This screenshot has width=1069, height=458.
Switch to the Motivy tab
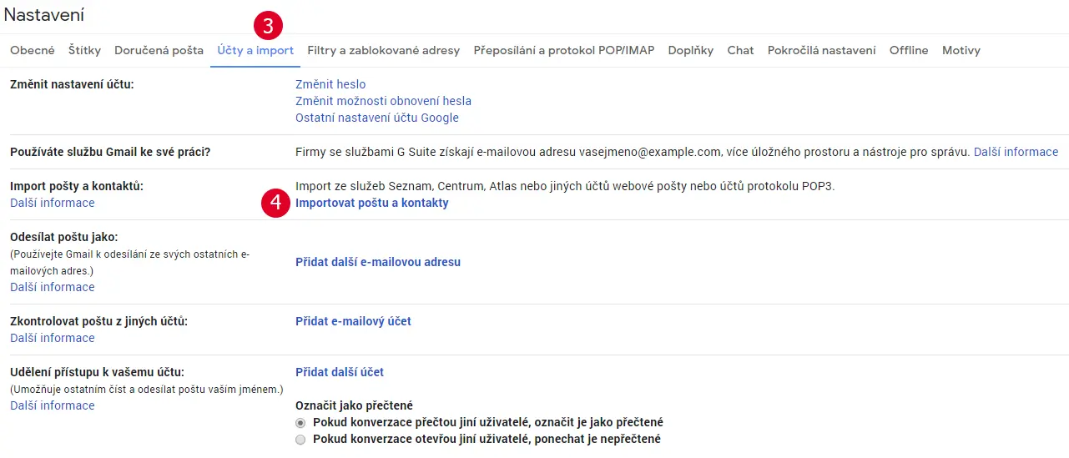coord(961,50)
